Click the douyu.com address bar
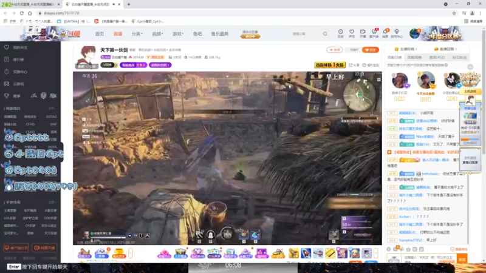Screen dimensions: 486x273 point(245,13)
